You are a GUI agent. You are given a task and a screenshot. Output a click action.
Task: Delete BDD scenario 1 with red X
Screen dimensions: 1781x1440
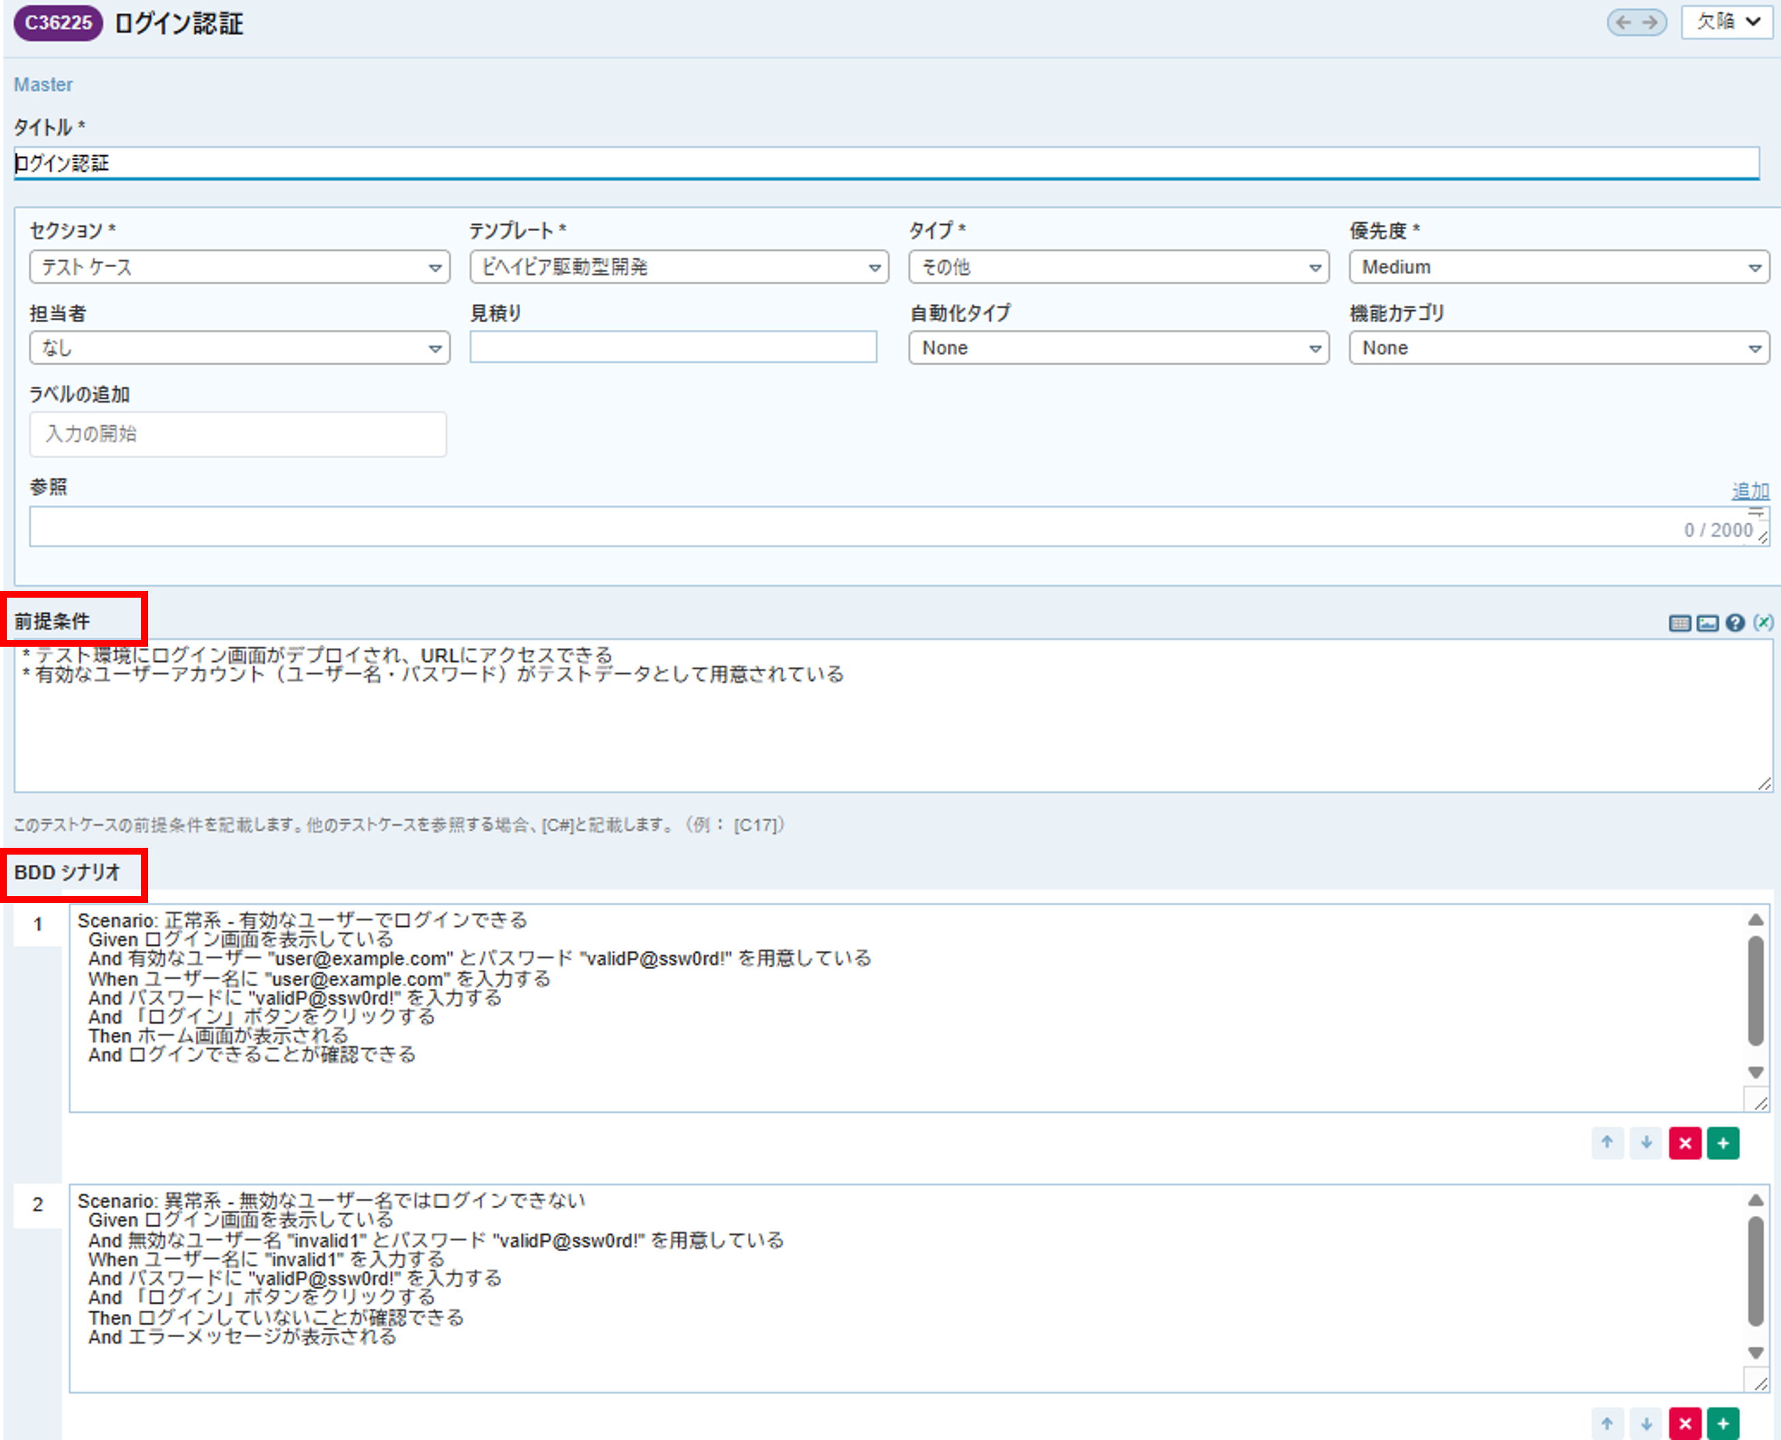pos(1685,1143)
